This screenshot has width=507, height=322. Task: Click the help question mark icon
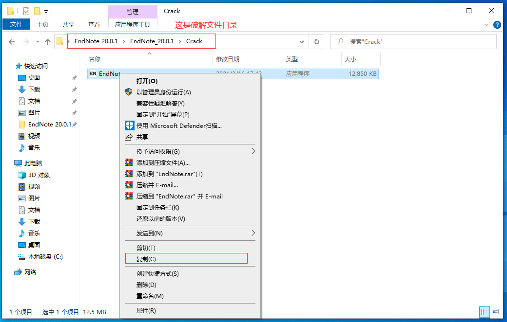click(x=497, y=24)
